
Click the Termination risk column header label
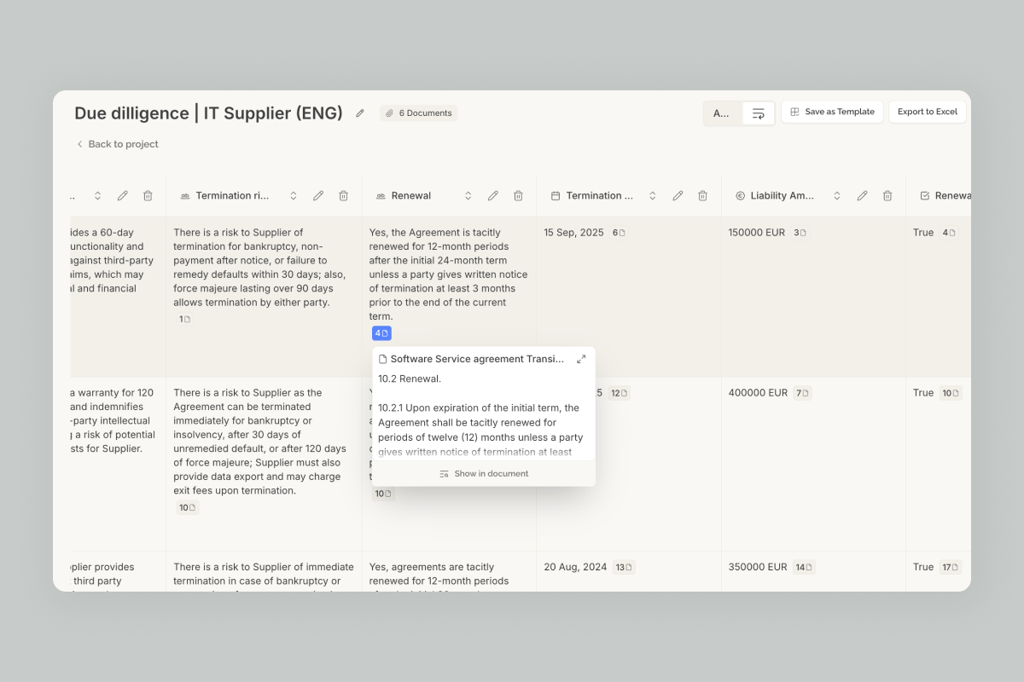click(232, 196)
